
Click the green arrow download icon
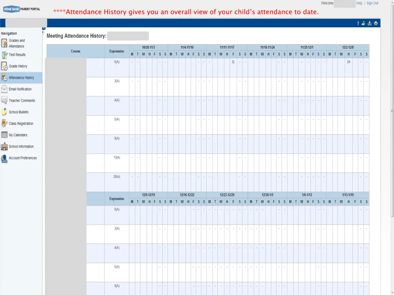(363, 23)
